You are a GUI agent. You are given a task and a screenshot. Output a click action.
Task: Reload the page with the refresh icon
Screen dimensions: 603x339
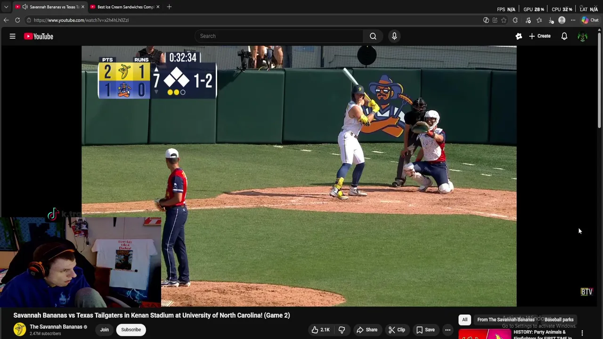coord(17,20)
